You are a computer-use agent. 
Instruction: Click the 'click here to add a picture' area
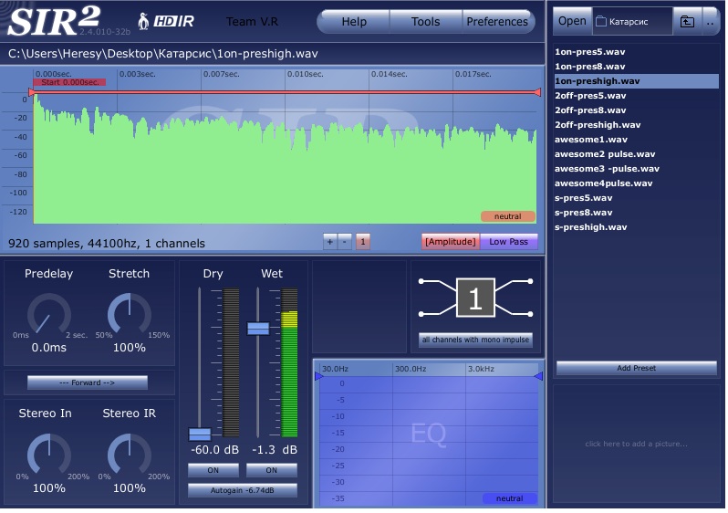636,444
